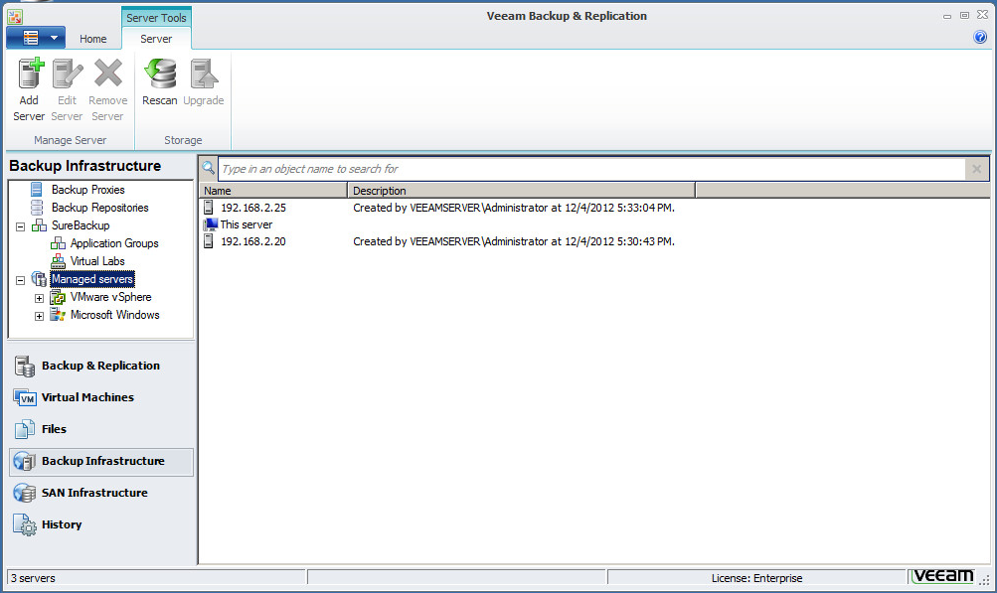Image resolution: width=997 pixels, height=593 pixels.
Task: Select Virtual Labs in the tree
Action: tap(97, 260)
